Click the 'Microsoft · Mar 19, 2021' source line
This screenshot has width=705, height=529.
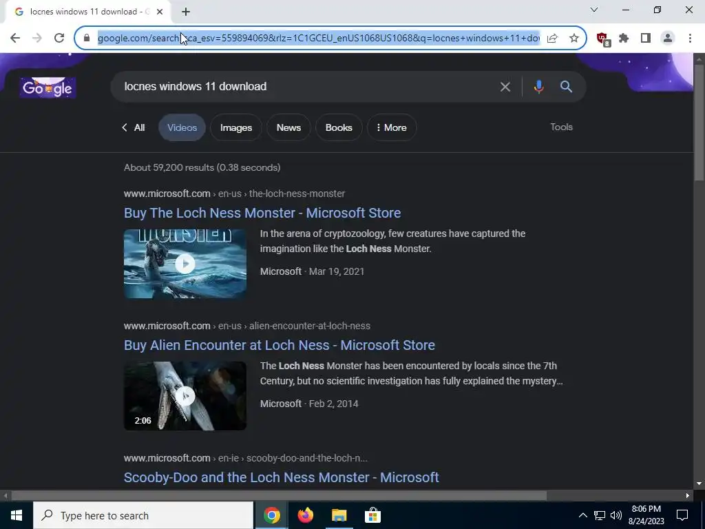click(312, 271)
